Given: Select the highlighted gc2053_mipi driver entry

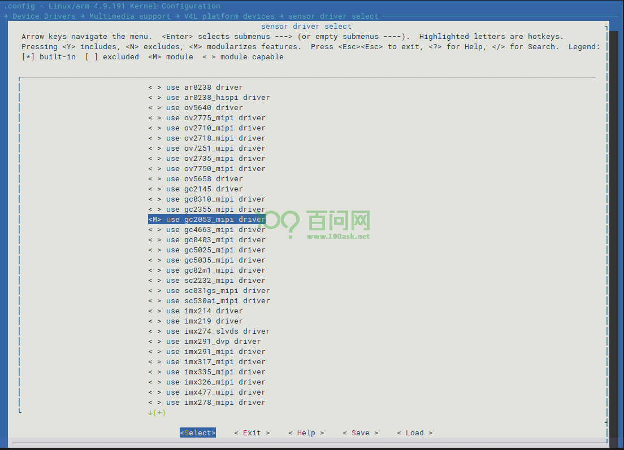Looking at the screenshot, I should 206,220.
